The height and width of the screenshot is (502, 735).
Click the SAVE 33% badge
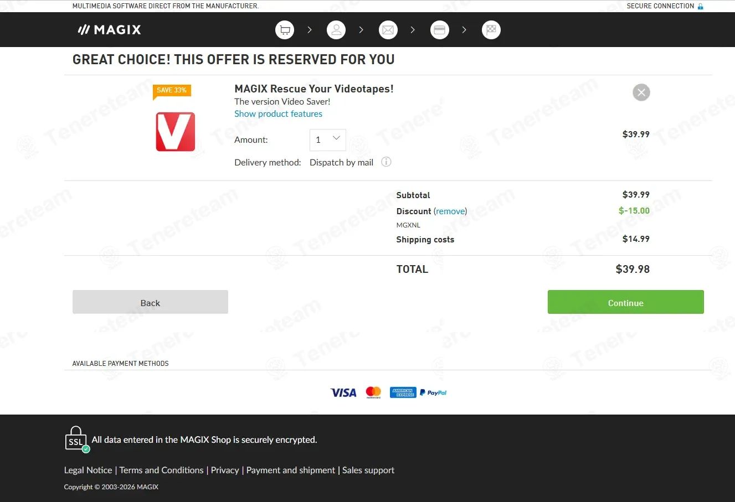coord(172,91)
